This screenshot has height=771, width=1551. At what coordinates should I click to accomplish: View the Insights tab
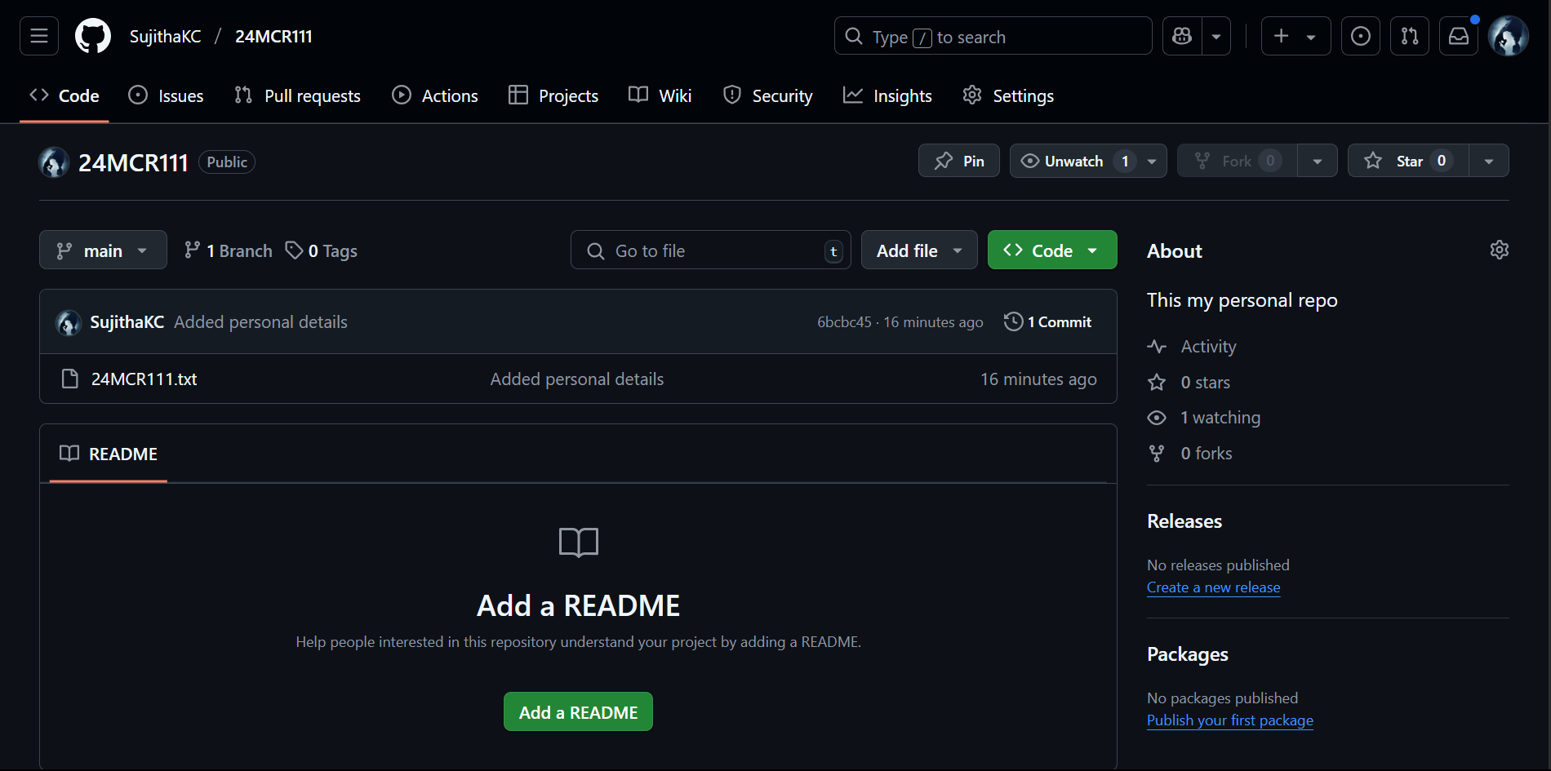[x=887, y=95]
